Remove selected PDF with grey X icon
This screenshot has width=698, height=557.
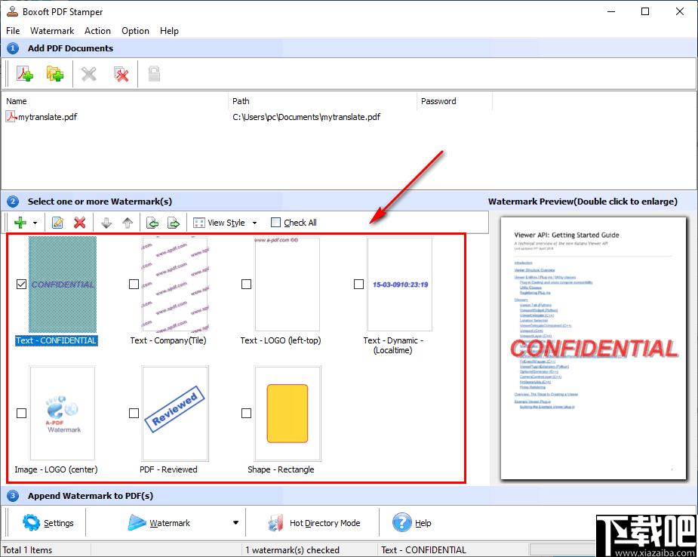pos(89,74)
